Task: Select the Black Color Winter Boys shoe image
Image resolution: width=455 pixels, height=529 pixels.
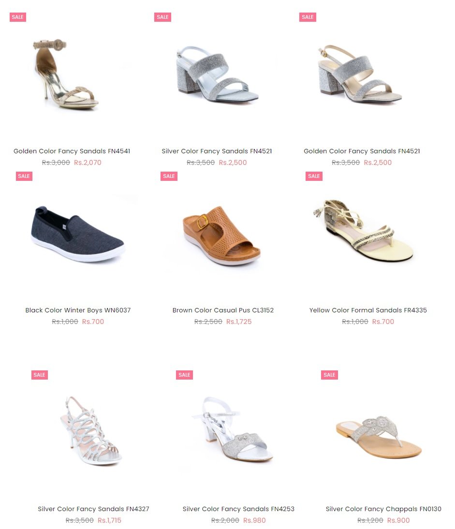Action: point(78,234)
